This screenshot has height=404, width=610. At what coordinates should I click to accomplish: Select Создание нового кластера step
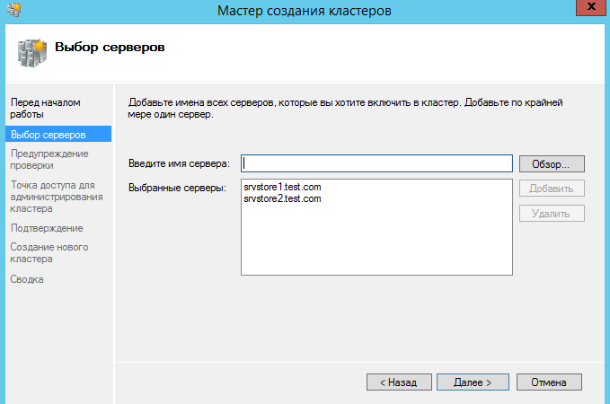[49, 253]
